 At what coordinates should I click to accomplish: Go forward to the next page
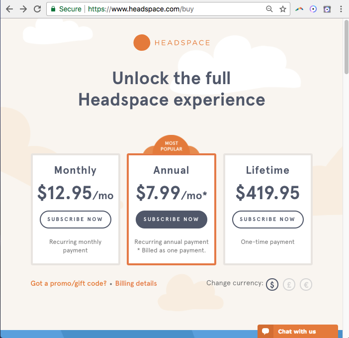(23, 9)
